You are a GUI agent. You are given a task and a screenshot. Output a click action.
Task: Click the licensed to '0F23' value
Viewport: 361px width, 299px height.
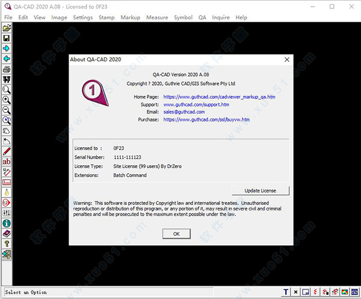click(119, 148)
